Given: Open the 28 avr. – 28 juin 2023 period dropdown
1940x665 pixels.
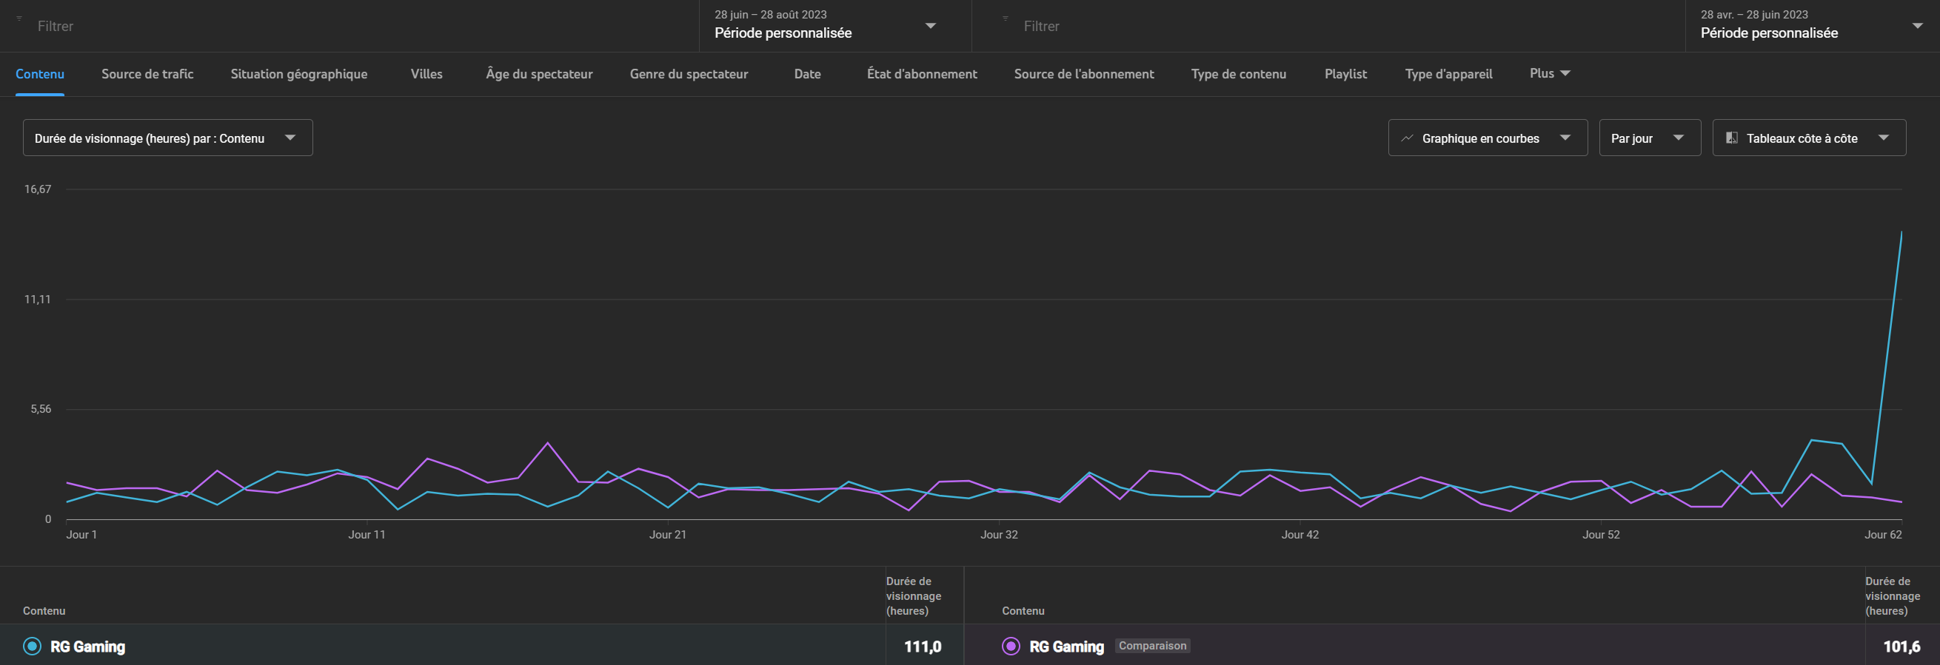Looking at the screenshot, I should (x=1812, y=26).
